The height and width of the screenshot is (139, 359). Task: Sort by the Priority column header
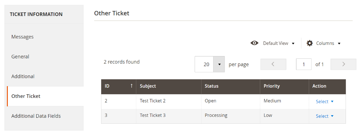(x=272, y=86)
